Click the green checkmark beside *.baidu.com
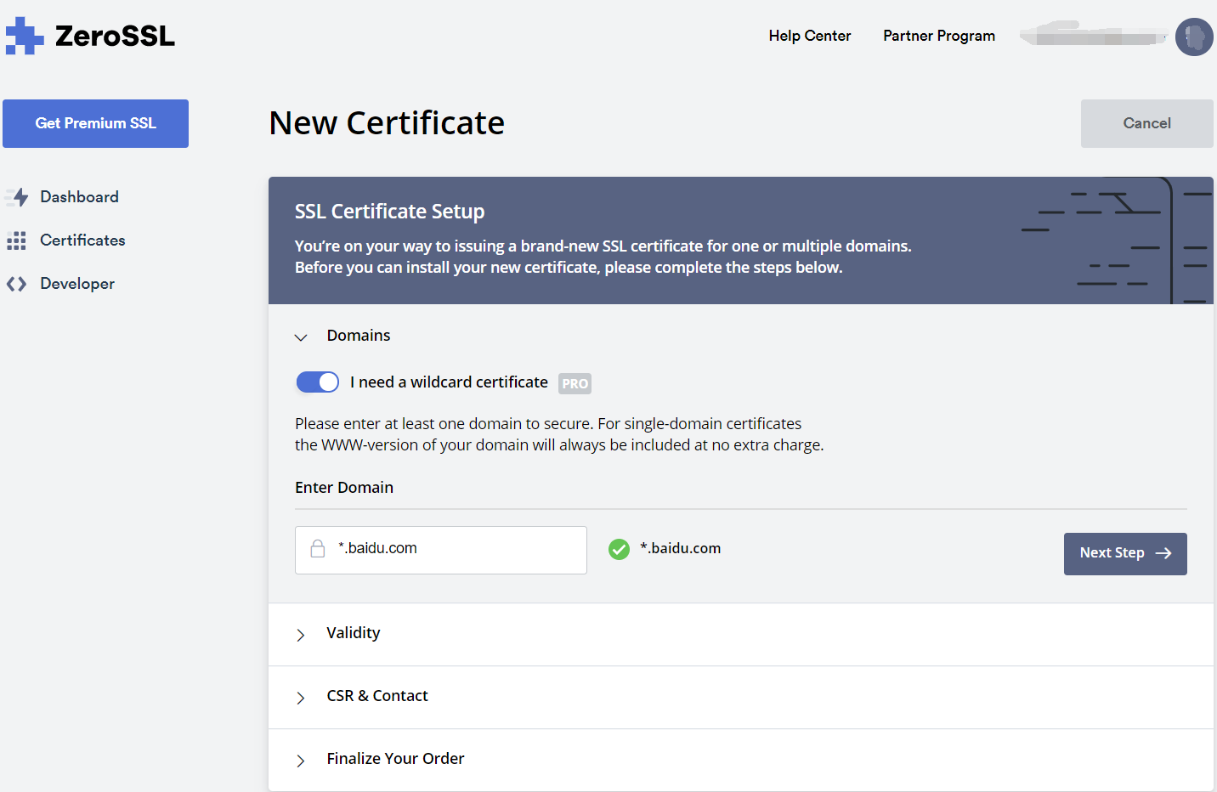The height and width of the screenshot is (792, 1217). click(619, 550)
